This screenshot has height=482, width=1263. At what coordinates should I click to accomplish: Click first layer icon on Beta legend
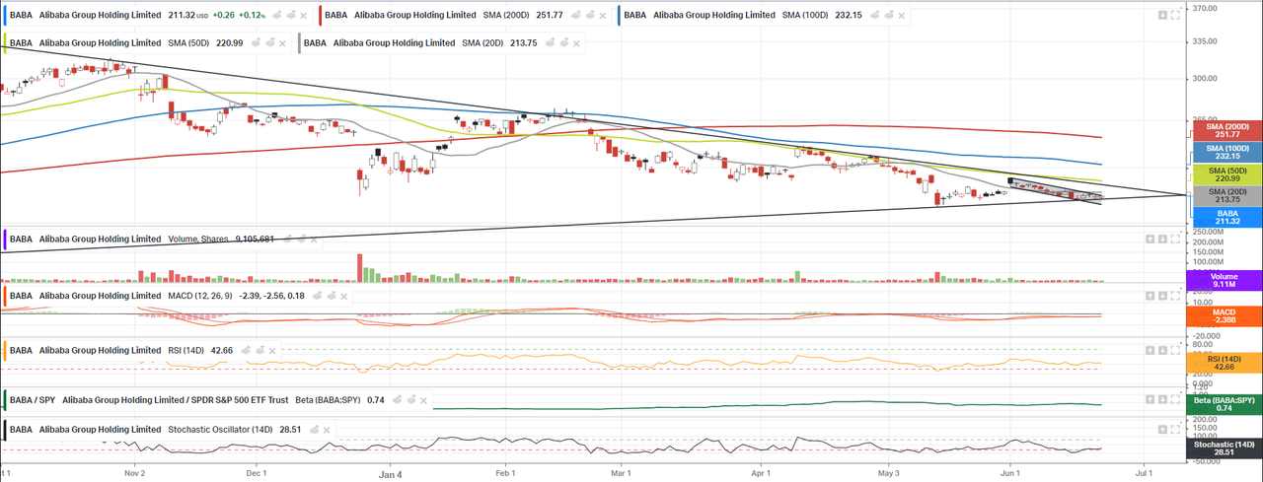coord(397,400)
